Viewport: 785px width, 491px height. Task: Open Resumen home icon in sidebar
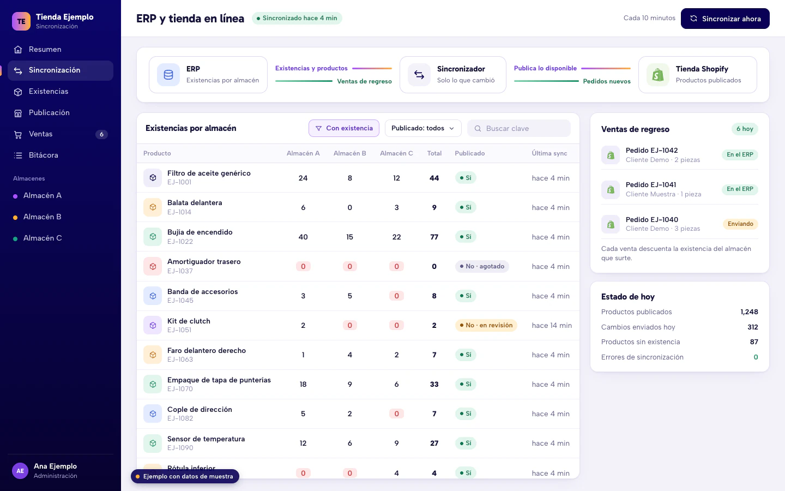pos(18,50)
